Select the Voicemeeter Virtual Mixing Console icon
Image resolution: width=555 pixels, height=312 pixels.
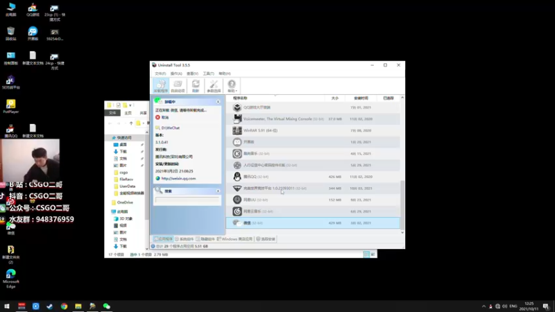[x=237, y=119]
